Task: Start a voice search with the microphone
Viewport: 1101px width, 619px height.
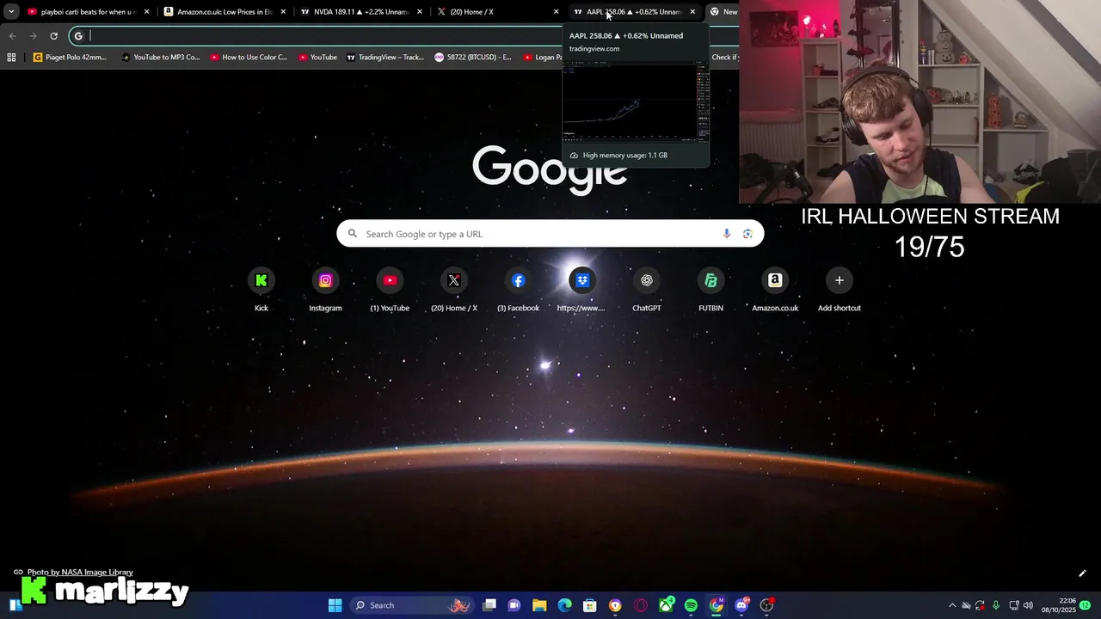Action: (x=727, y=234)
